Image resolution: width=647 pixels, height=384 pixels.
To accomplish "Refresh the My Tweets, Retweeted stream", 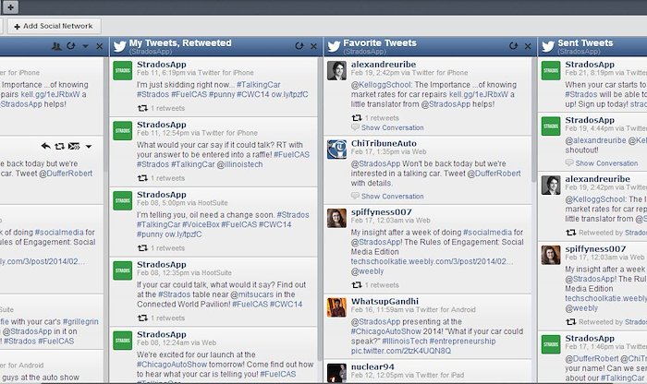I will tap(299, 46).
